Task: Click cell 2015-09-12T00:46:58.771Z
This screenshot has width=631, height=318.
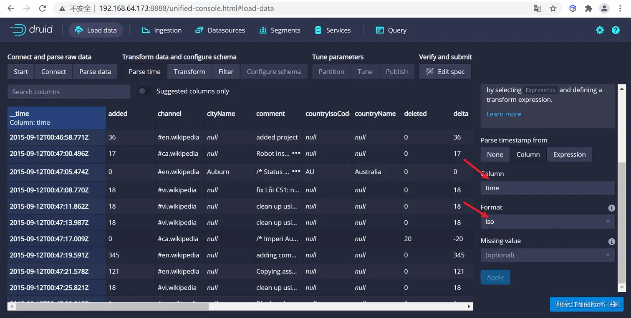Action: tap(56, 137)
